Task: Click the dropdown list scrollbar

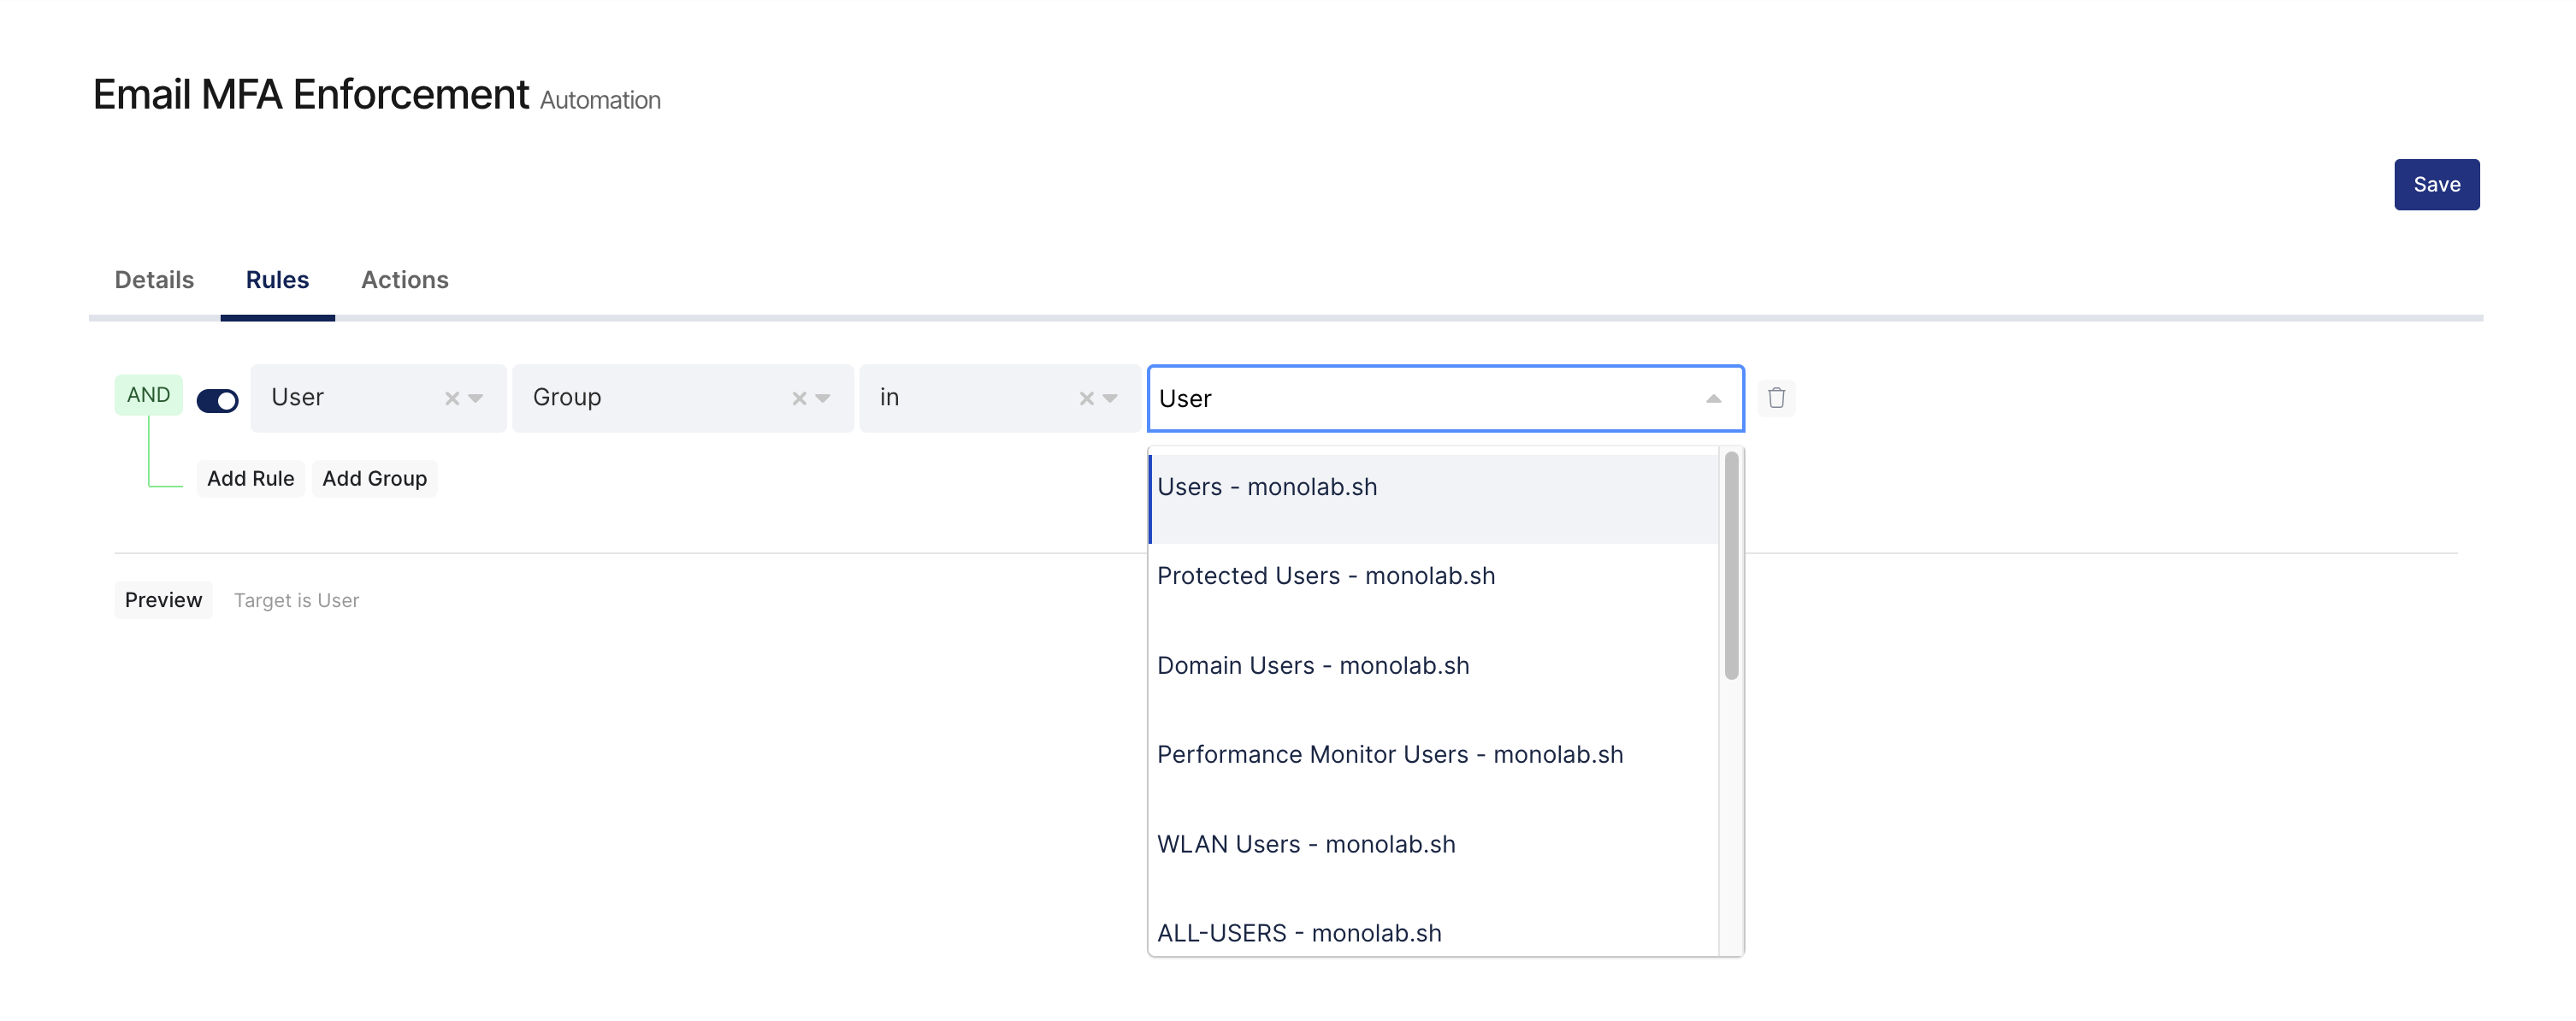Action: 1731,566
